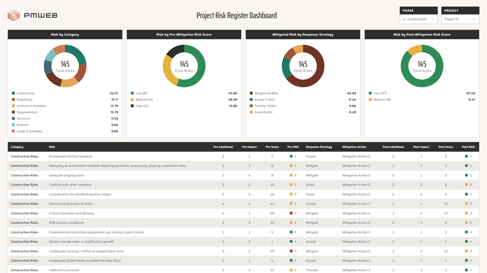487x273 pixels.
Task: Select the Inefficient contractor risk
Action: point(64,270)
